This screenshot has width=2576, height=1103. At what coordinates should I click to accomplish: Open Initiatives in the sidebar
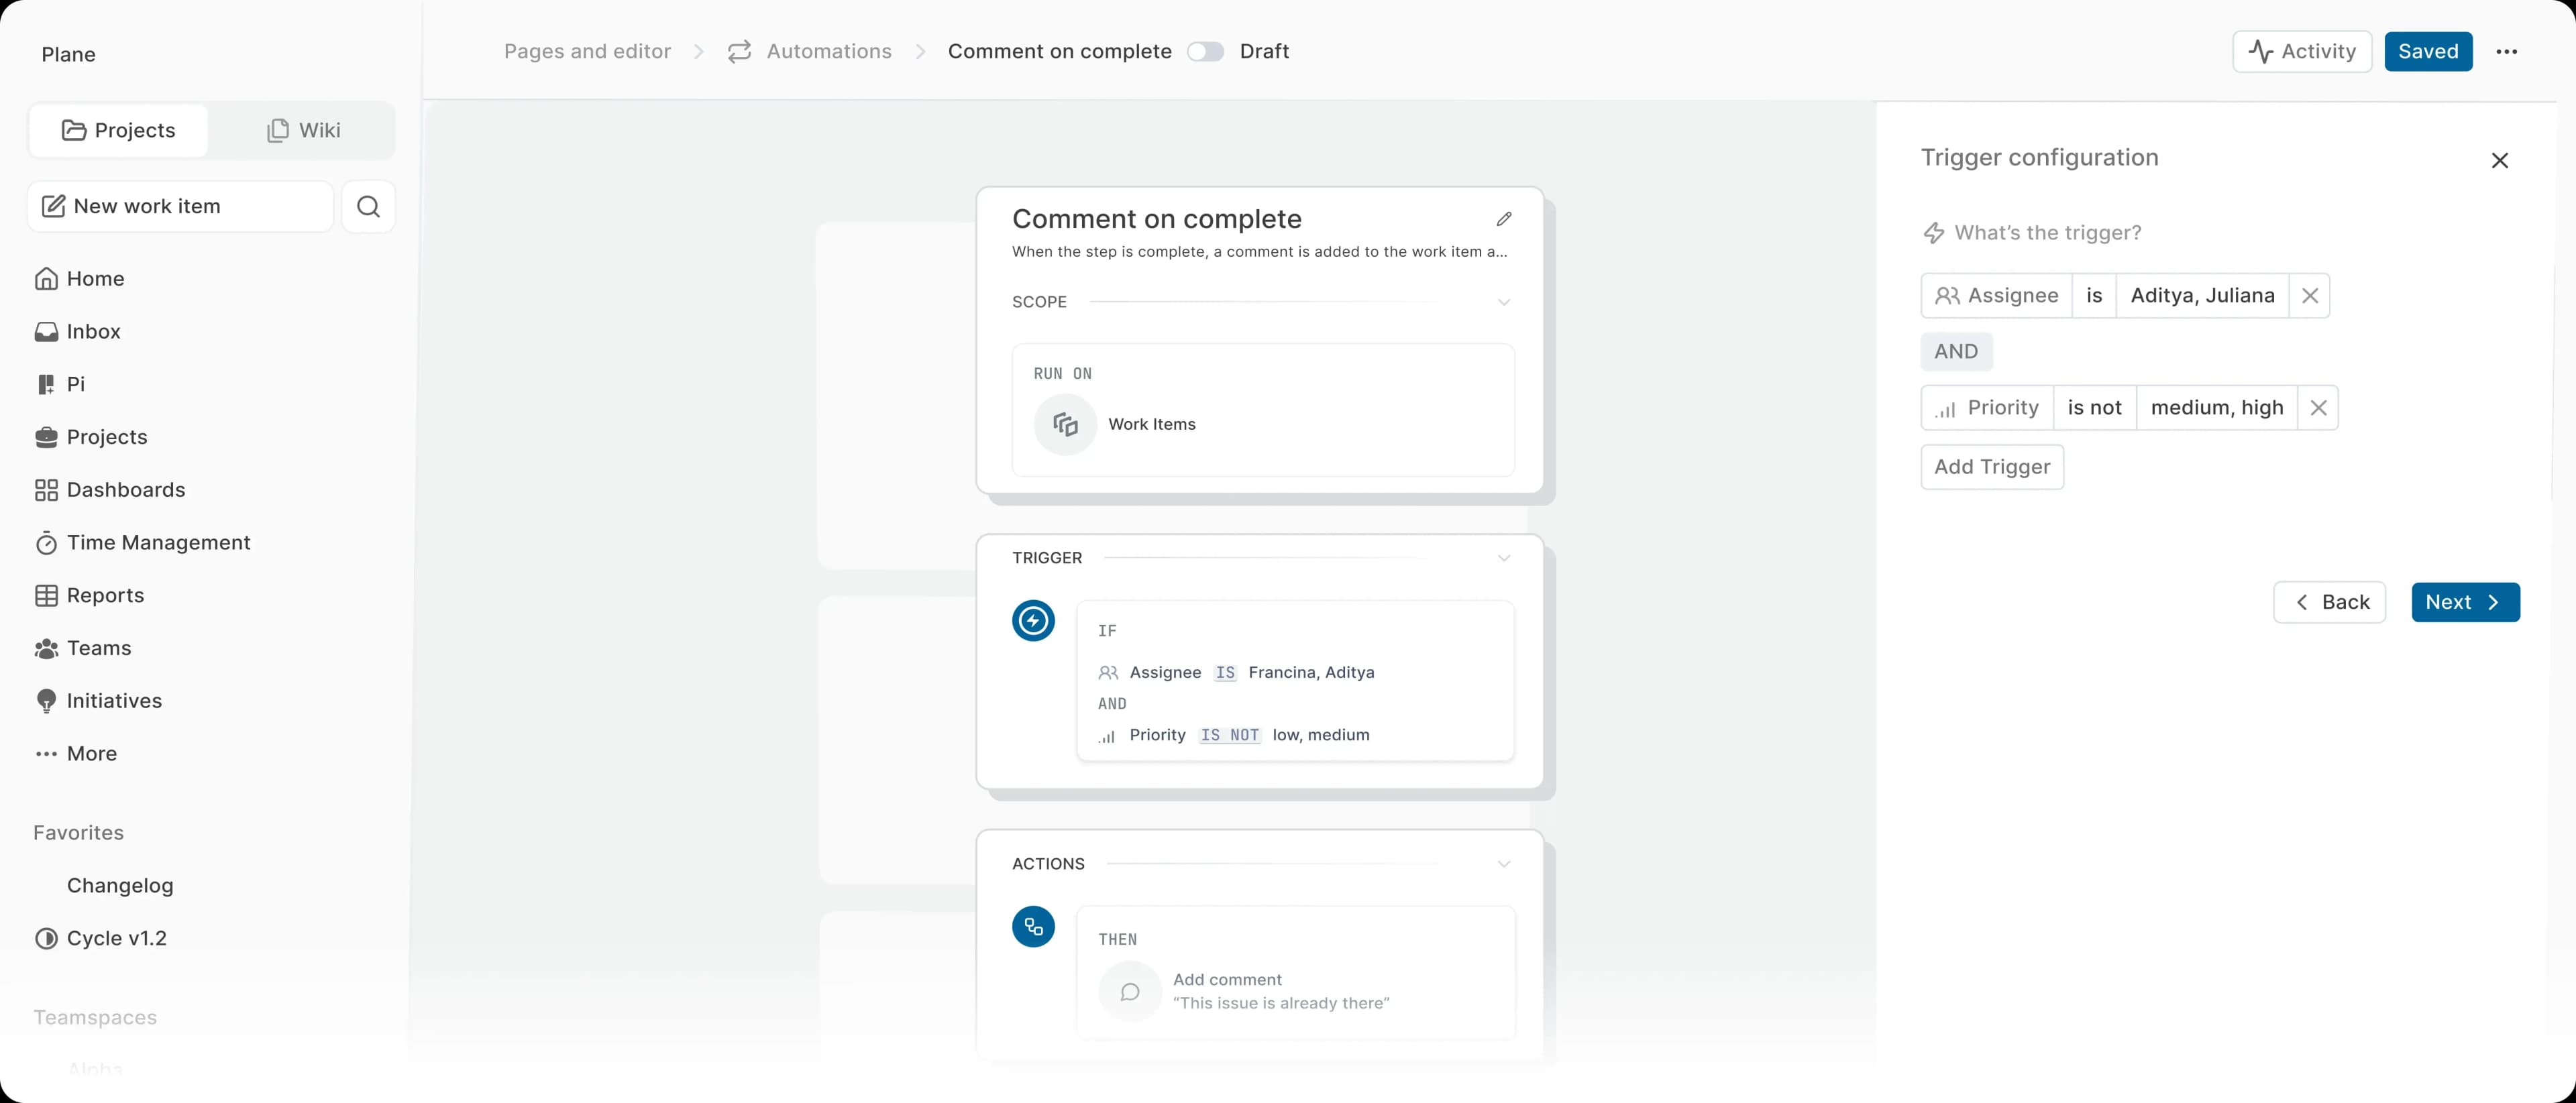pyautogui.click(x=114, y=701)
